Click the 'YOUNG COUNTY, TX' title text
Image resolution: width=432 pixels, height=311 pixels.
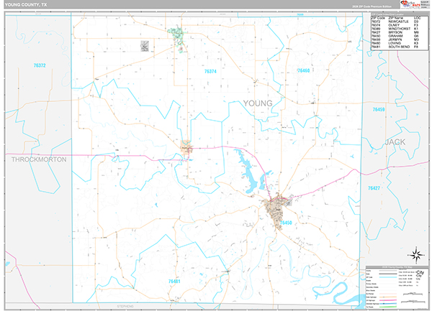click(x=26, y=5)
